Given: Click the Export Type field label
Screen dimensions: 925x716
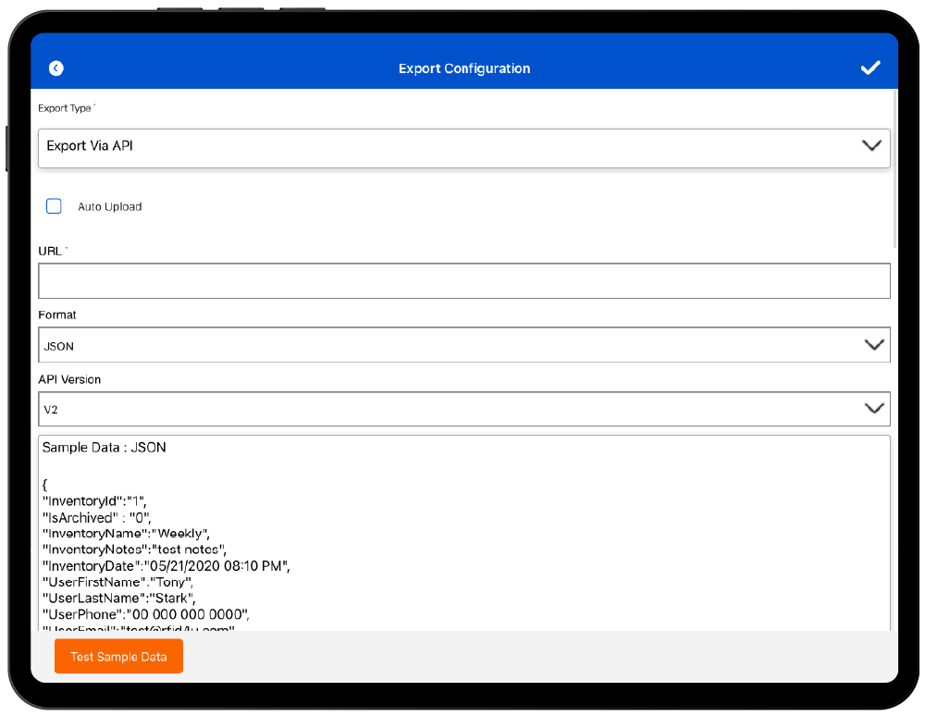Looking at the screenshot, I should [65, 108].
